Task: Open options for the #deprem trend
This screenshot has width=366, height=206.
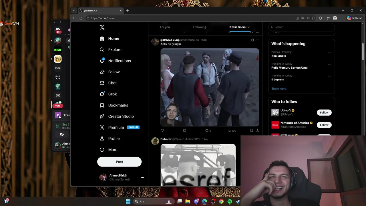Action: pyautogui.click(x=330, y=76)
